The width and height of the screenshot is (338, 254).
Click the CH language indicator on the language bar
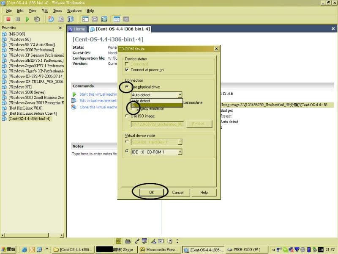tap(118, 241)
